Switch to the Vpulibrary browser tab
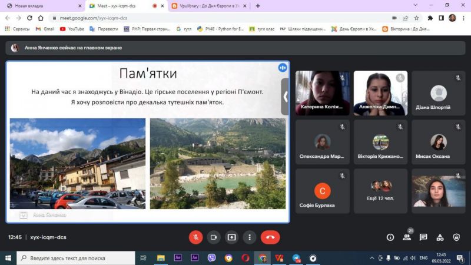The height and width of the screenshot is (265, 471). pos(209,6)
